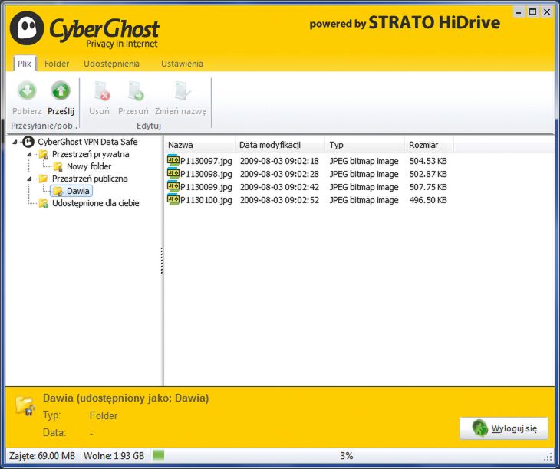Click size value 496.50 KB
The width and height of the screenshot is (560, 469).
click(x=428, y=200)
